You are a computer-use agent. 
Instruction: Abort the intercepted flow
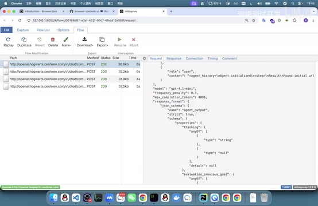point(134,42)
